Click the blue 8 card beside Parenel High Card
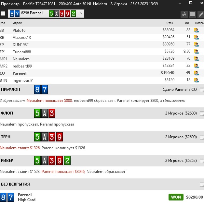The image size is (204, 206). [x=3, y=197]
